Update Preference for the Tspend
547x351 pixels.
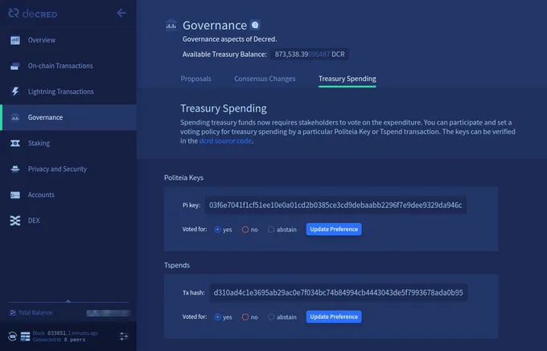tap(334, 316)
